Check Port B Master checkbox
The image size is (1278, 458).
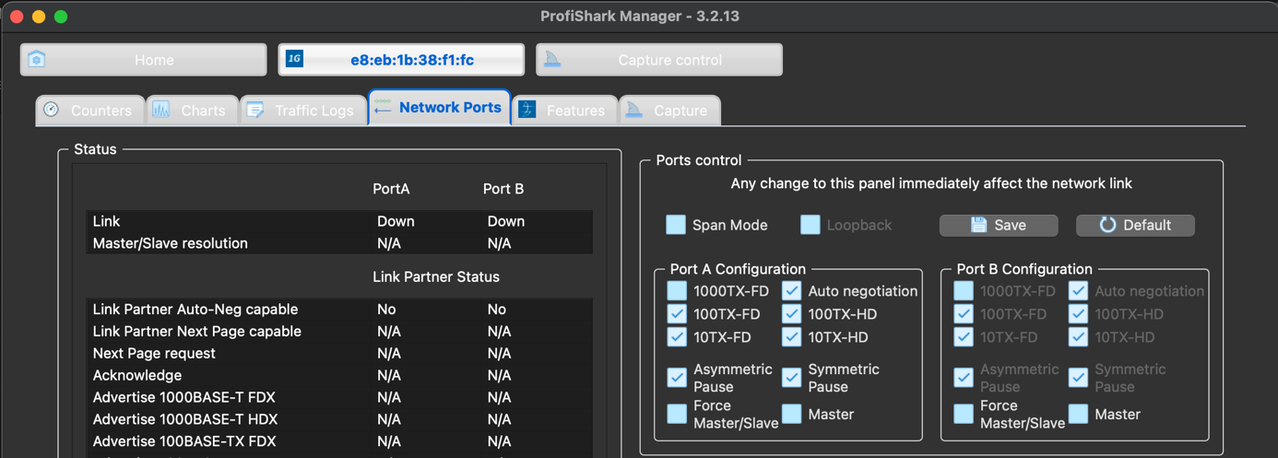tap(1079, 414)
